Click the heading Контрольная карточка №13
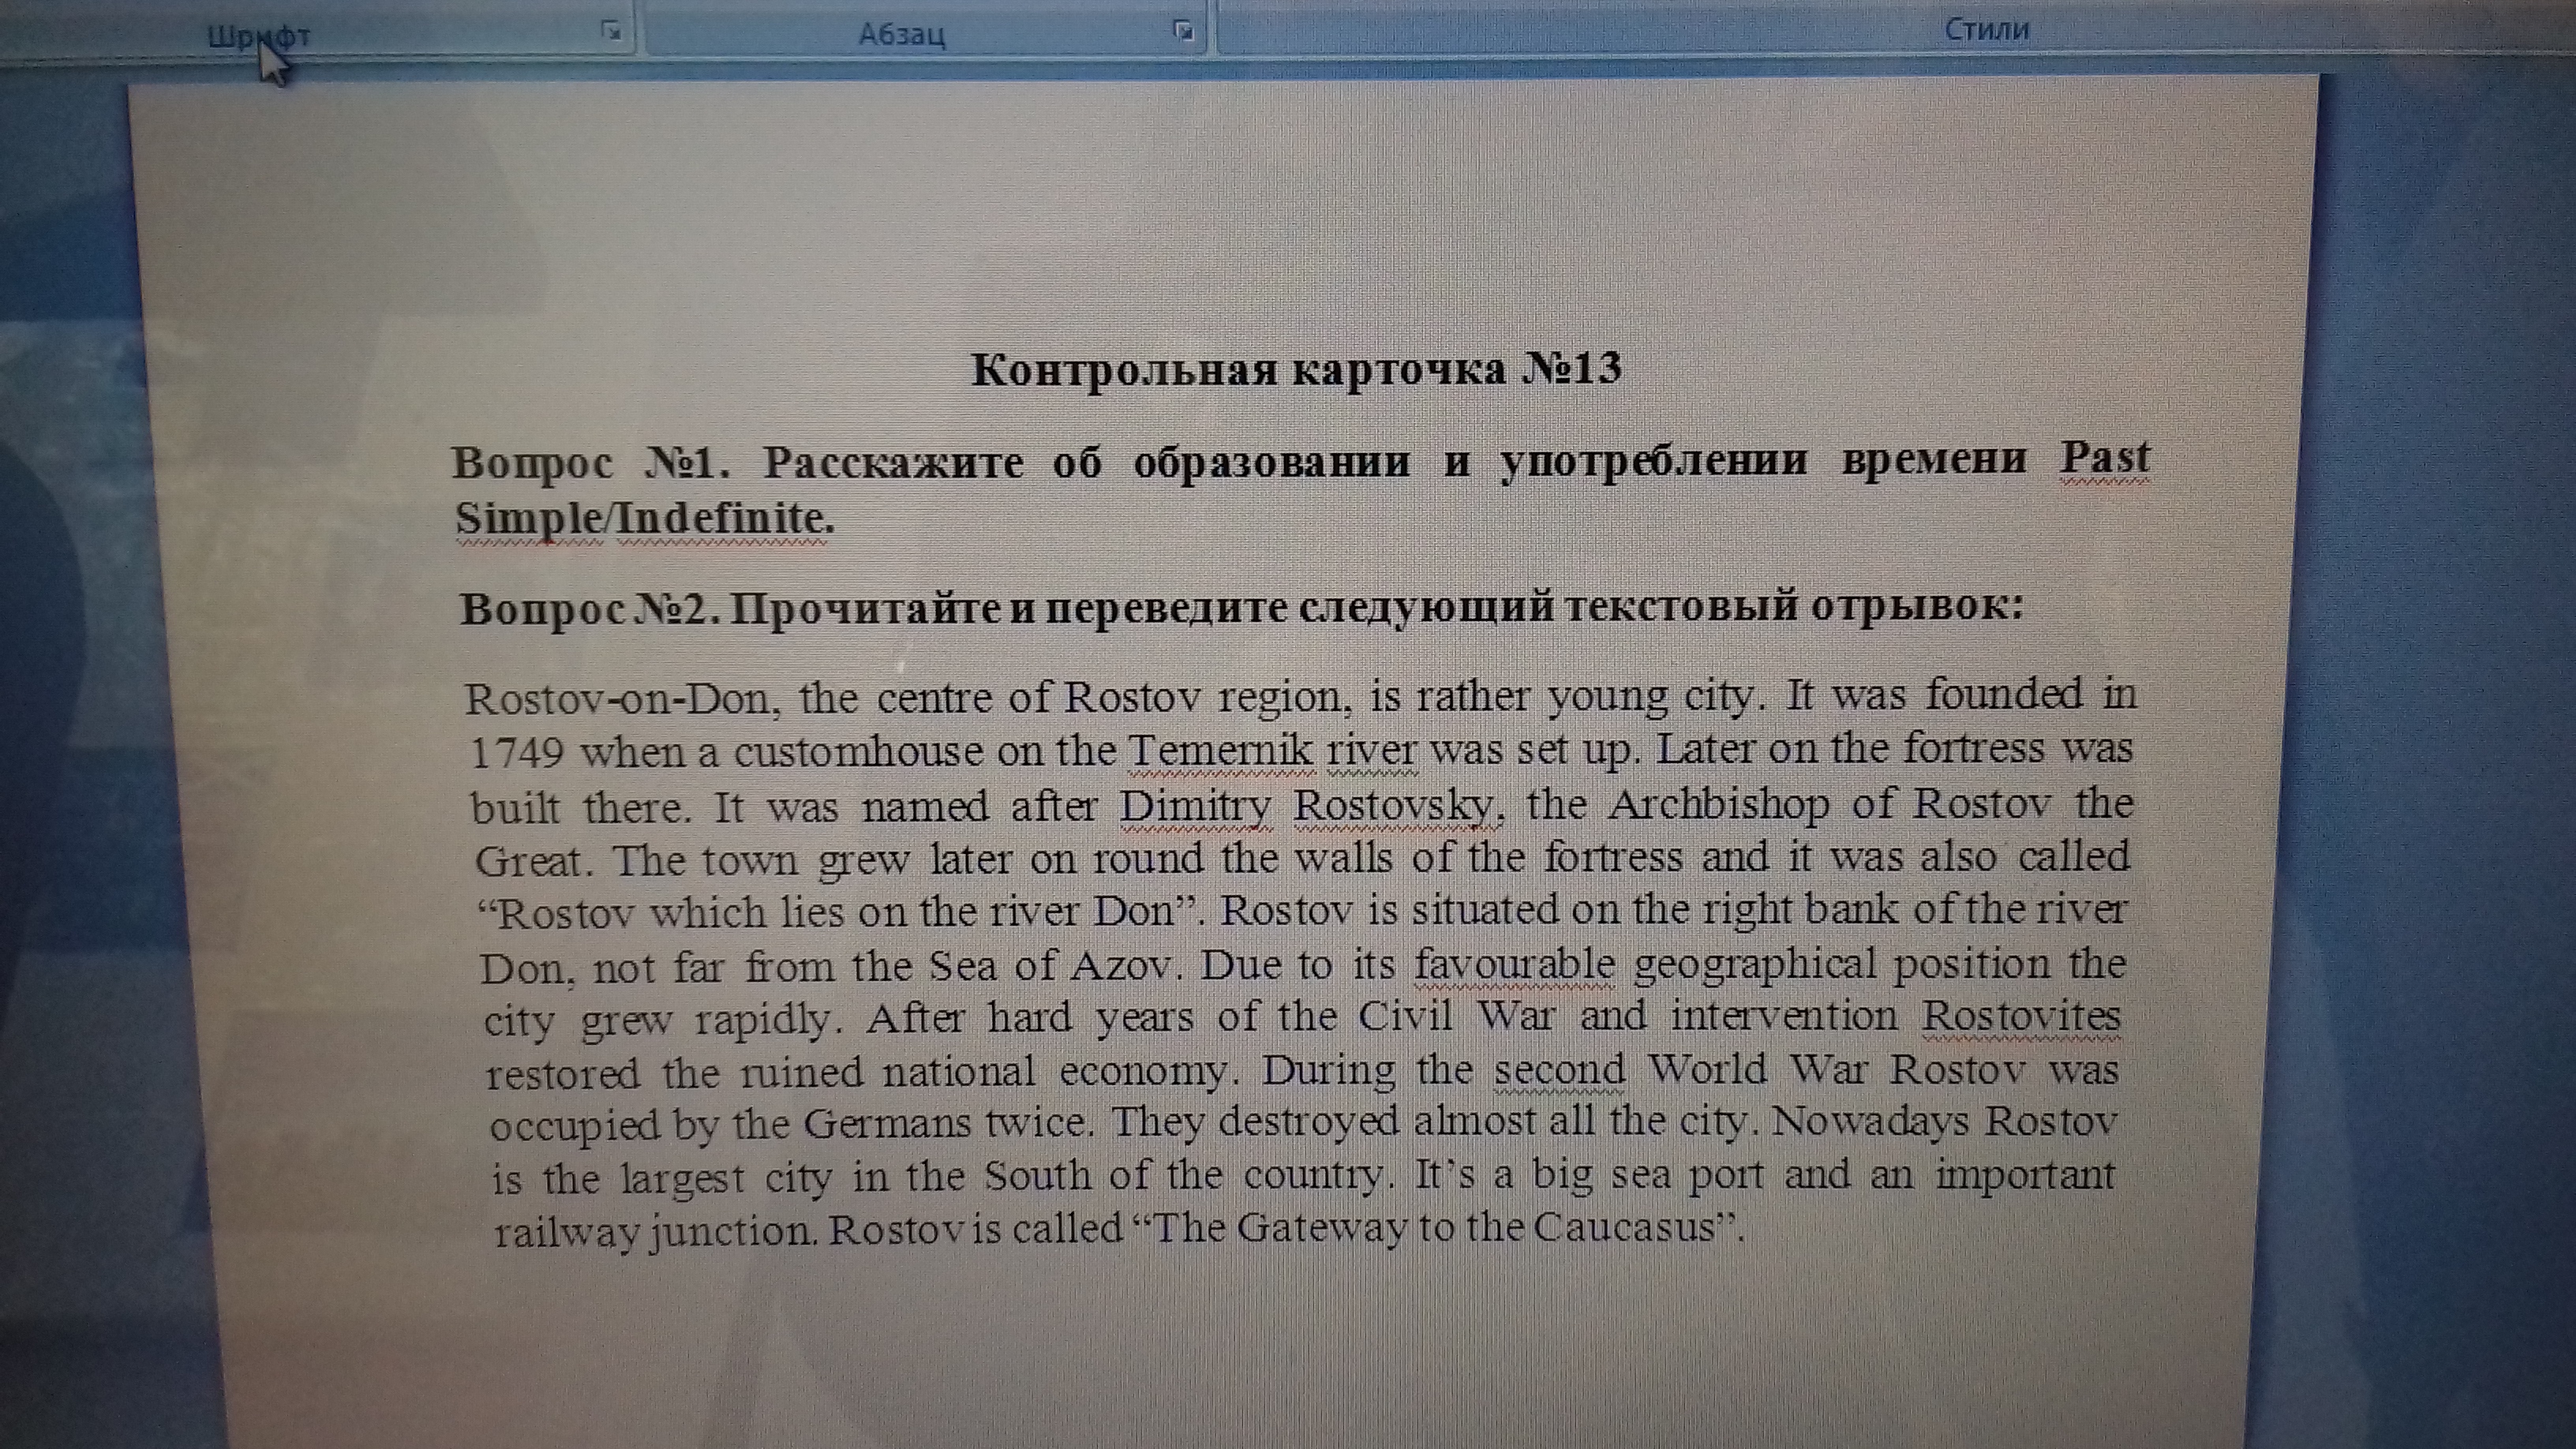 tap(1296, 370)
